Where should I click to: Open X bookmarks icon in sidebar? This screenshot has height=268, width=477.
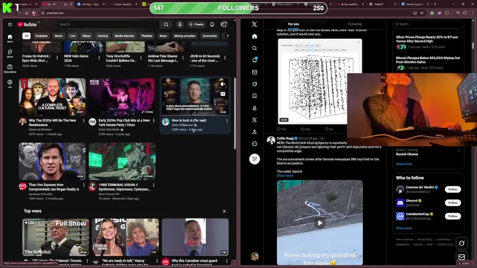(x=255, y=96)
